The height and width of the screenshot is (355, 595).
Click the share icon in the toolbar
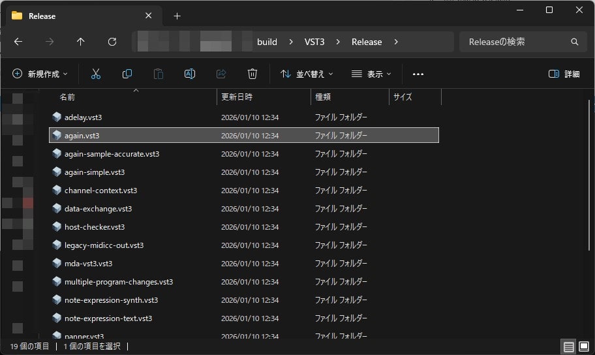pyautogui.click(x=221, y=74)
